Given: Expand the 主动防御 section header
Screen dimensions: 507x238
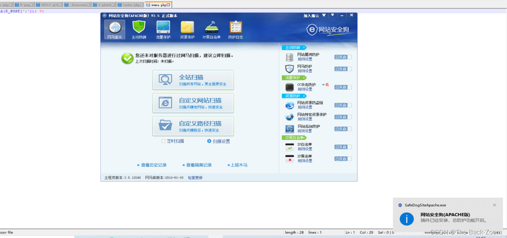Looking at the screenshot, I should pos(294,47).
